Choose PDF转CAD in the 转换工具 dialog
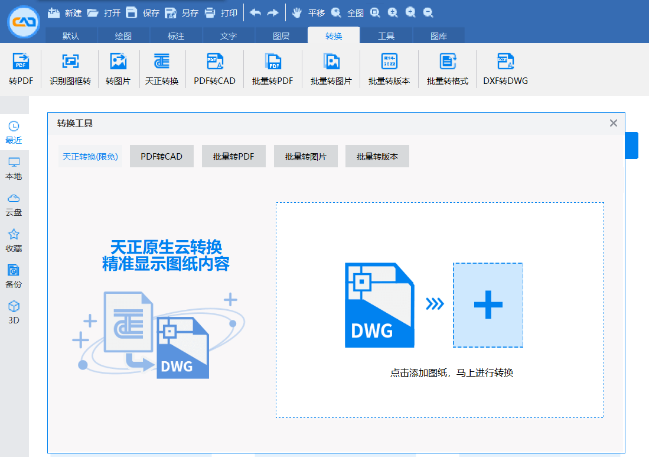 (162, 156)
